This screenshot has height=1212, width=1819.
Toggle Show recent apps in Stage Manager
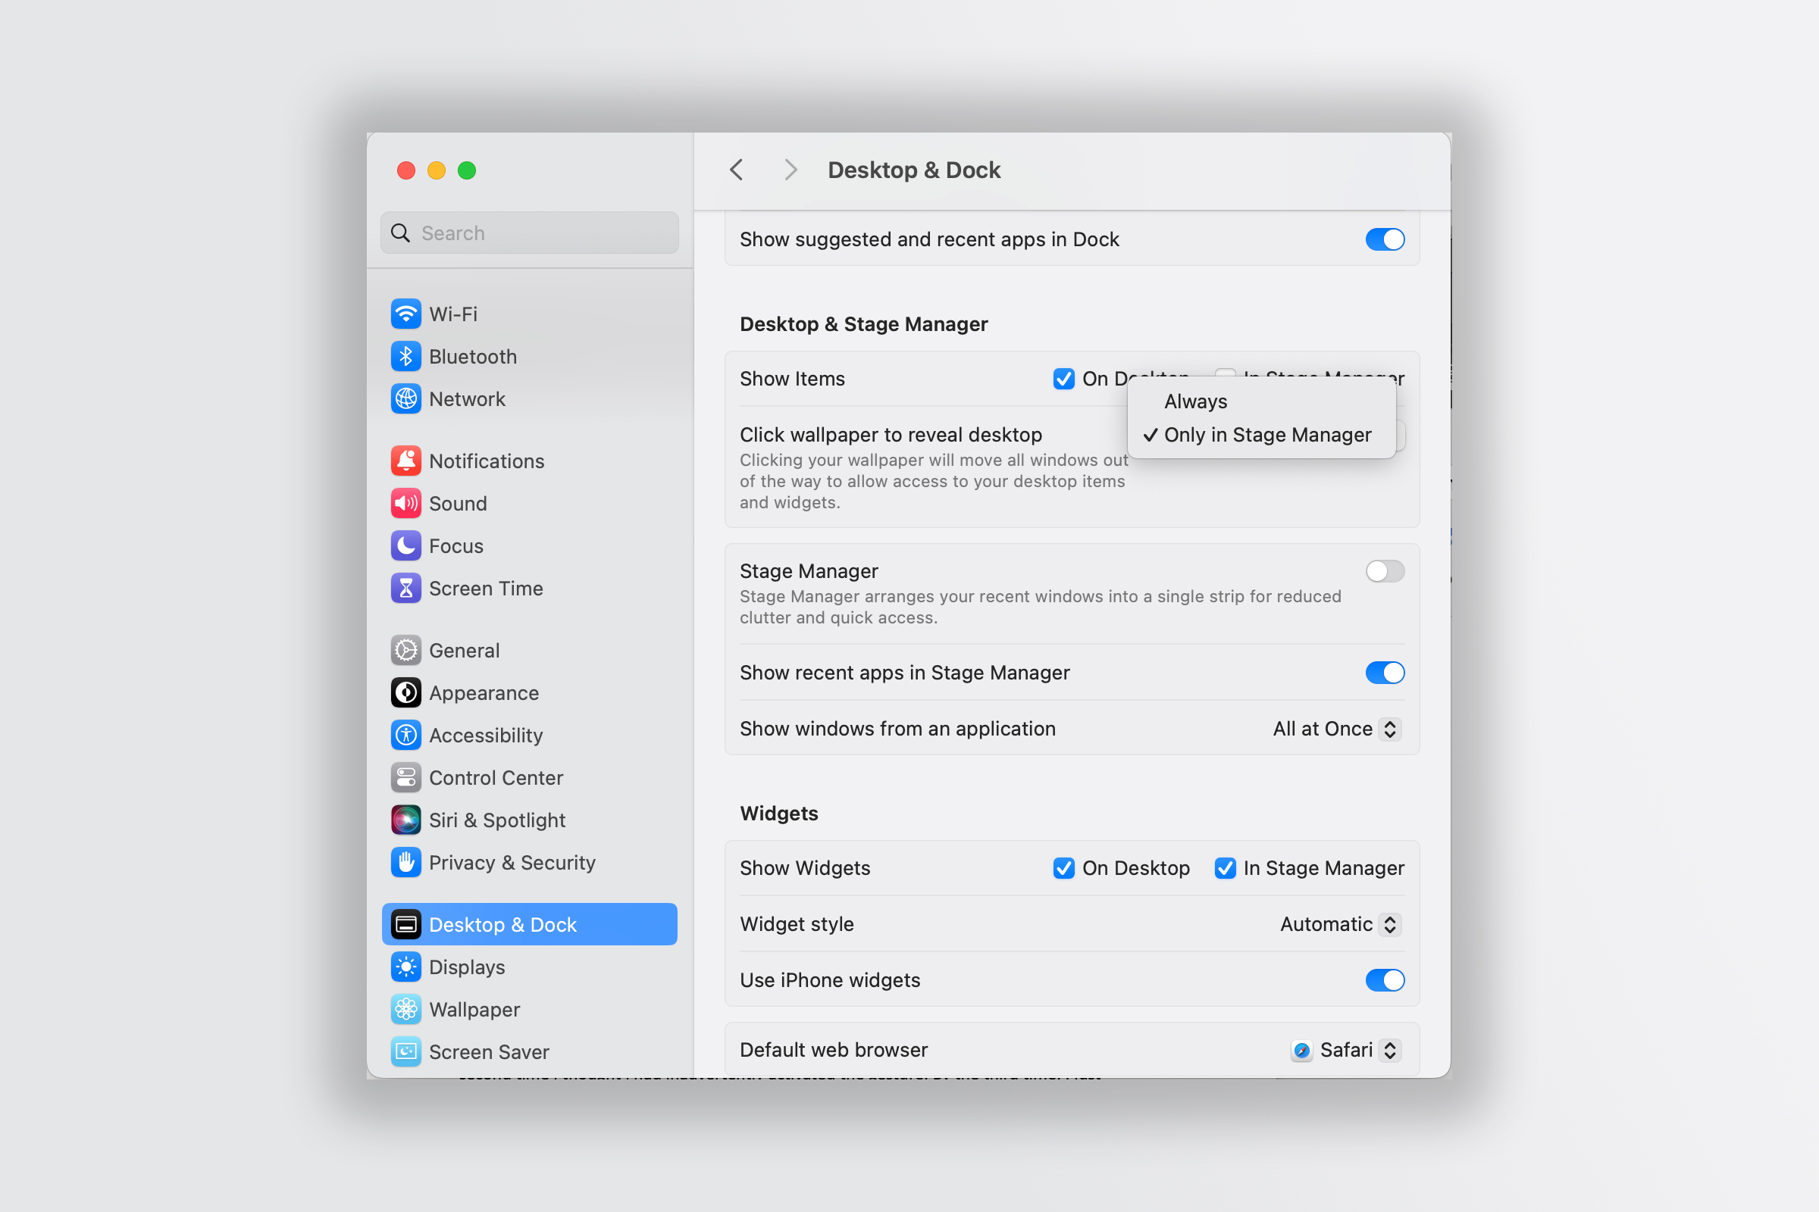(x=1385, y=673)
